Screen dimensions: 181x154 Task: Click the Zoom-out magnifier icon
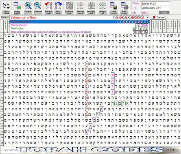38,6
